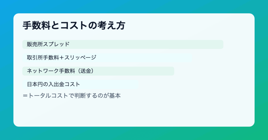Click the 取引所手数料＋スリッページ label text

click(62, 58)
